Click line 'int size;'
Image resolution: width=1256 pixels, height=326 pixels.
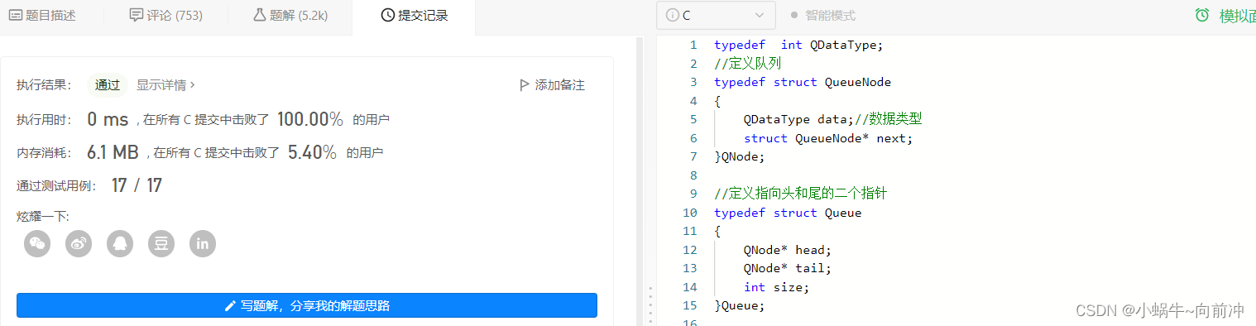tap(776, 287)
